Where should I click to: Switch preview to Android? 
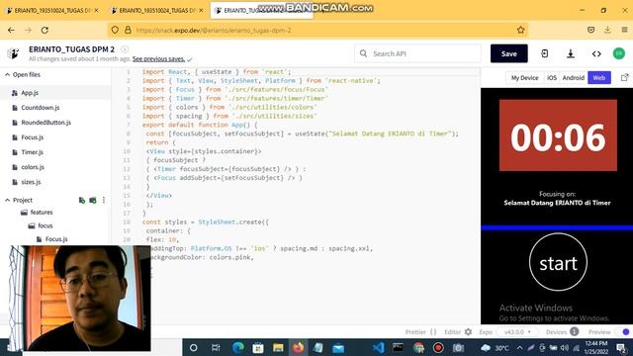click(574, 78)
